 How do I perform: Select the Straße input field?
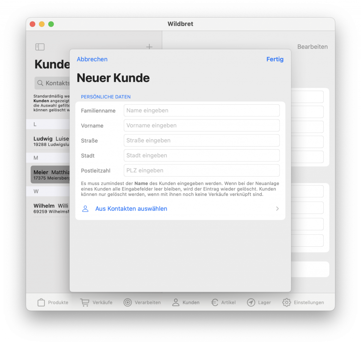(201, 141)
